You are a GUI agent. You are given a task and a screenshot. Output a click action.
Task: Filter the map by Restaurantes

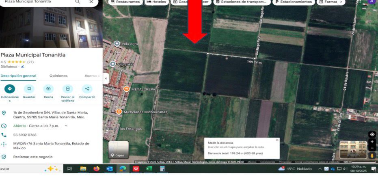pyautogui.click(x=125, y=2)
